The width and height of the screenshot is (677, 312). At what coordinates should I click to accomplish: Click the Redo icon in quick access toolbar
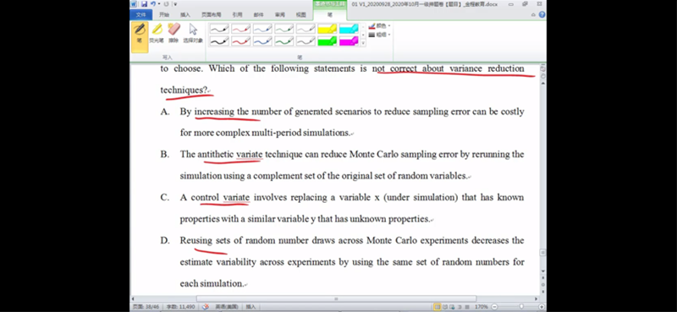coord(166,4)
